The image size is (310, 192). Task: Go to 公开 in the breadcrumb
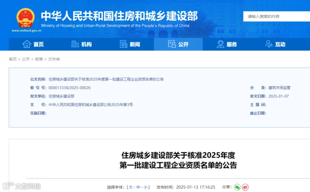coord(26,59)
